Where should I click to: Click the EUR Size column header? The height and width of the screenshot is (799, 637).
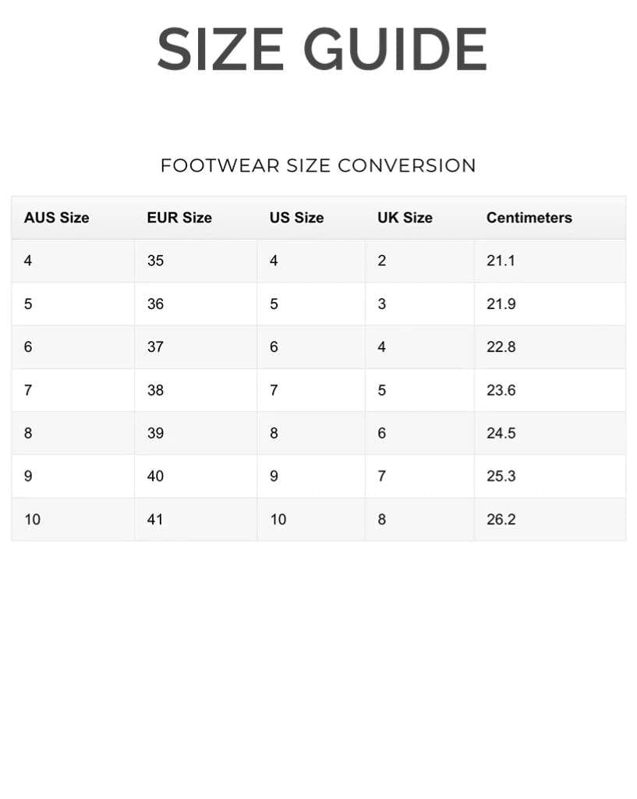click(179, 218)
